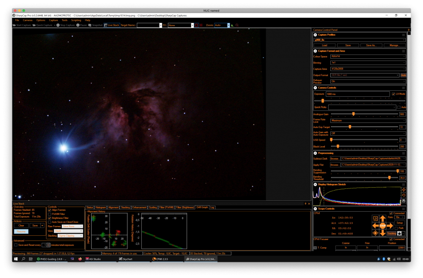Click Quick Capture in the toolbar

click(x=42, y=25)
